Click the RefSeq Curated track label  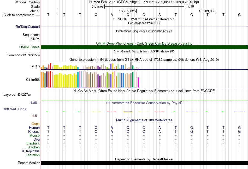coord(27,27)
